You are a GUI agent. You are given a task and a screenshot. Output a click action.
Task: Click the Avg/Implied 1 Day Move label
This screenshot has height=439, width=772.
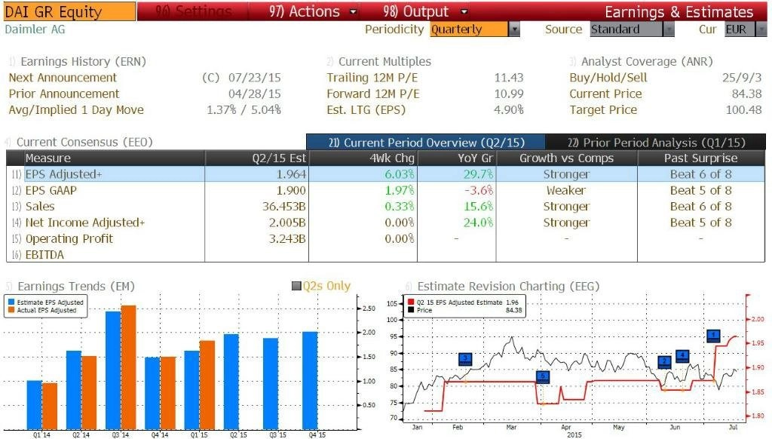click(x=76, y=110)
